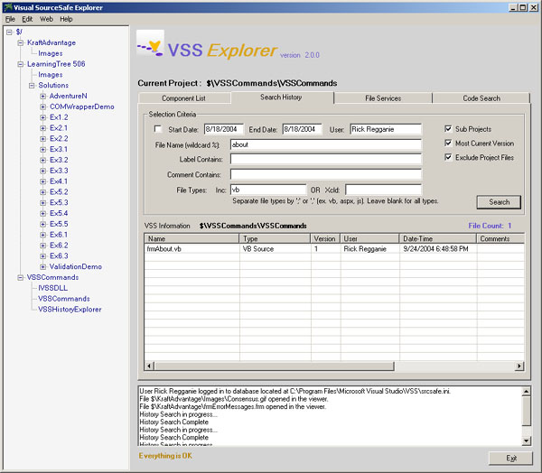Image resolution: width=542 pixels, height=473 pixels.
Task: Select the frmAbout.vb result row
Action: tap(334, 249)
